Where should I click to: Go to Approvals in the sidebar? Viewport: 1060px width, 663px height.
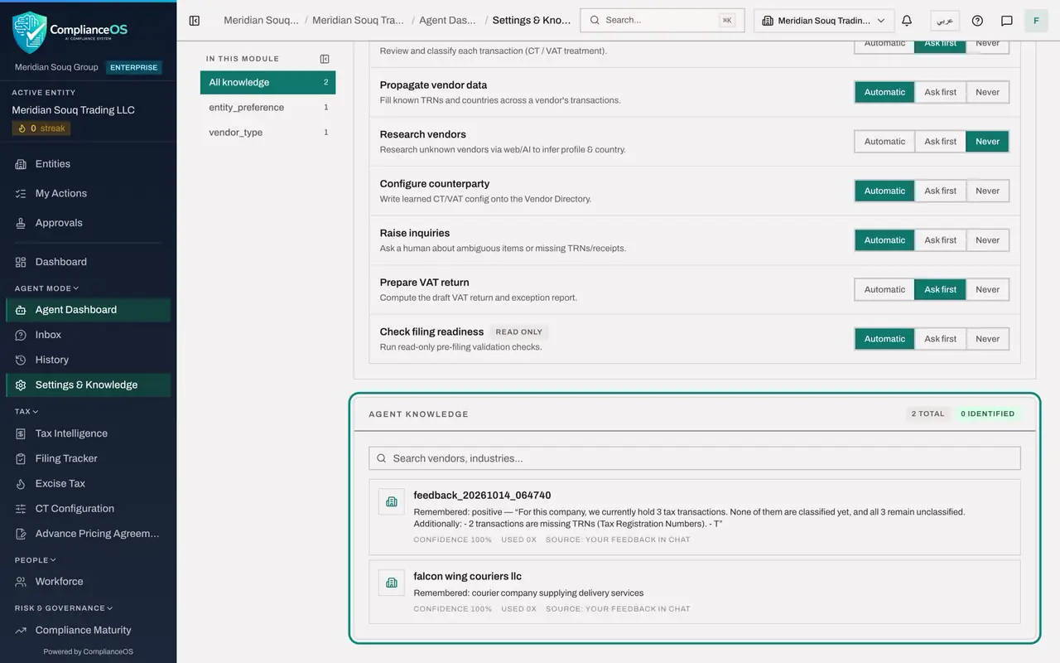tap(88, 223)
